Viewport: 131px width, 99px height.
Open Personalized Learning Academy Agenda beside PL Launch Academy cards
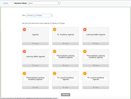click(x=35, y=78)
